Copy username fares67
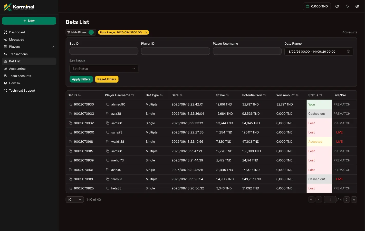 coord(108,179)
